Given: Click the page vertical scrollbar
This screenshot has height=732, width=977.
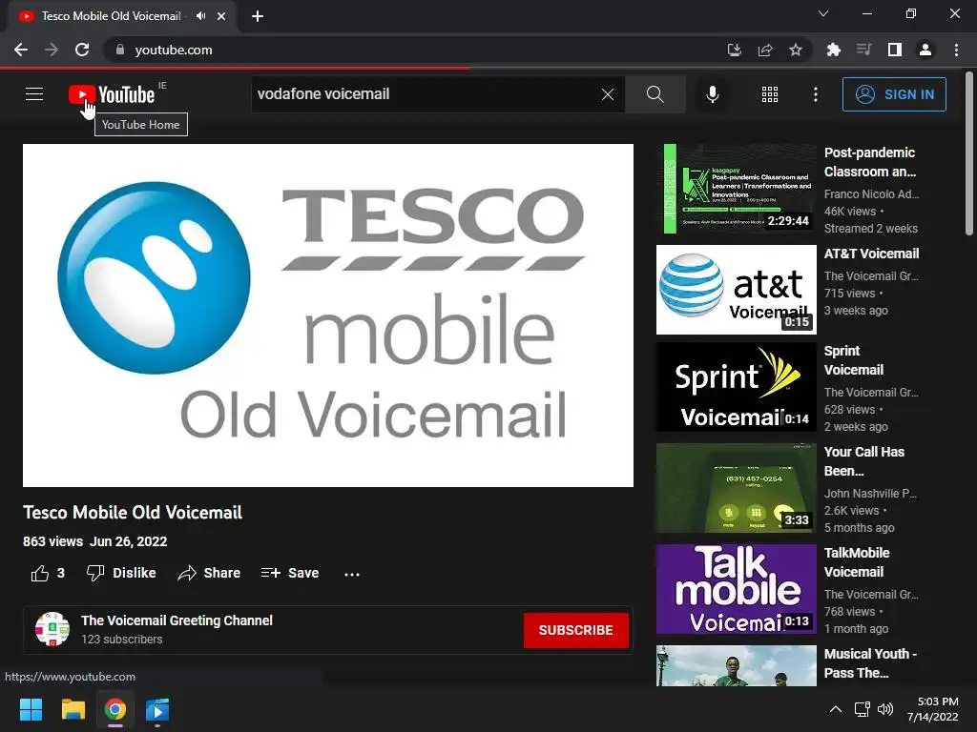Looking at the screenshot, I should 969,153.
